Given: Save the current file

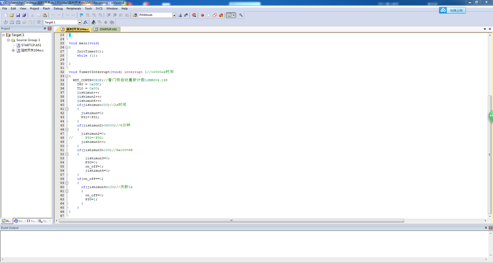Looking at the screenshot, I should 18,15.
